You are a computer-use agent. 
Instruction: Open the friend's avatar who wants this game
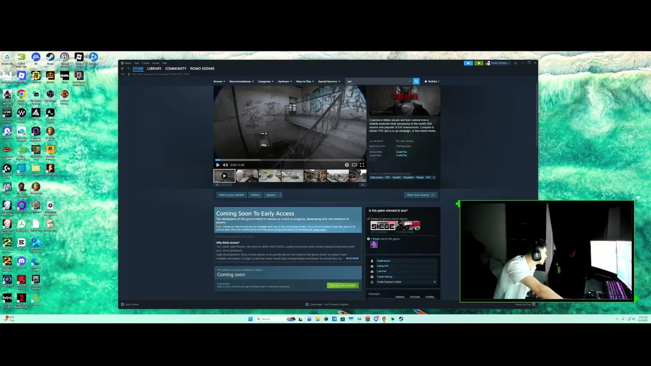[374, 245]
